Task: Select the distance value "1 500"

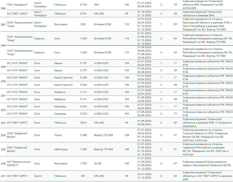Action: pyautogui.click(x=83, y=149)
